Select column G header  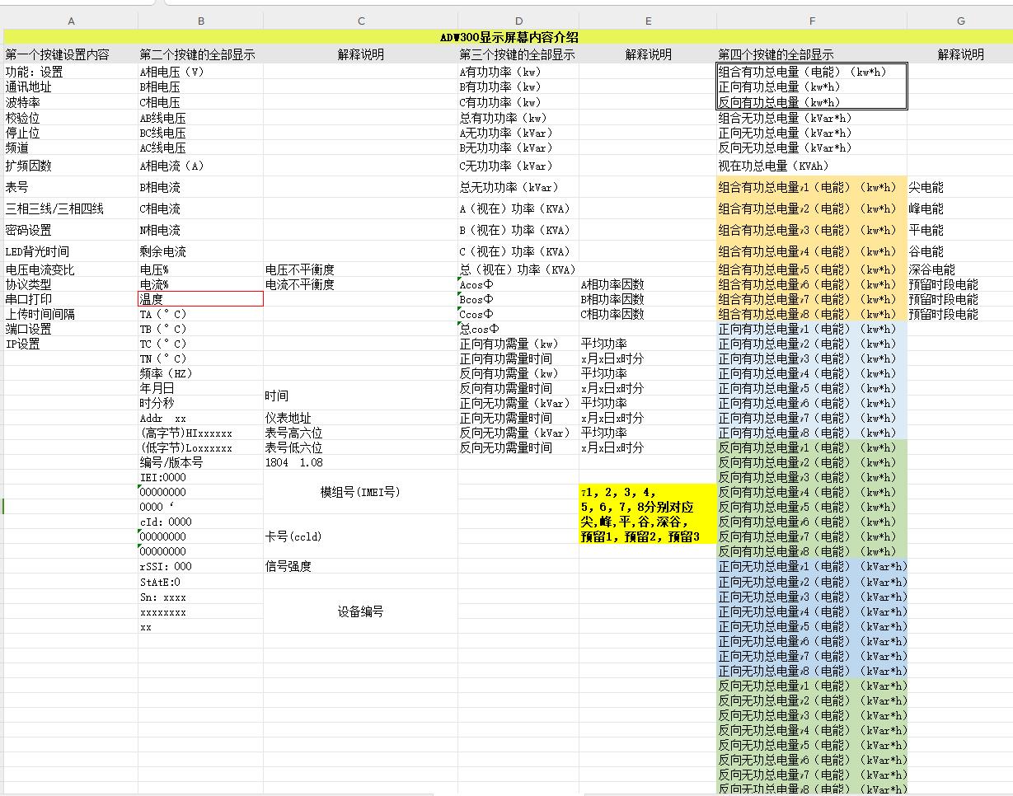pyautogui.click(x=960, y=21)
